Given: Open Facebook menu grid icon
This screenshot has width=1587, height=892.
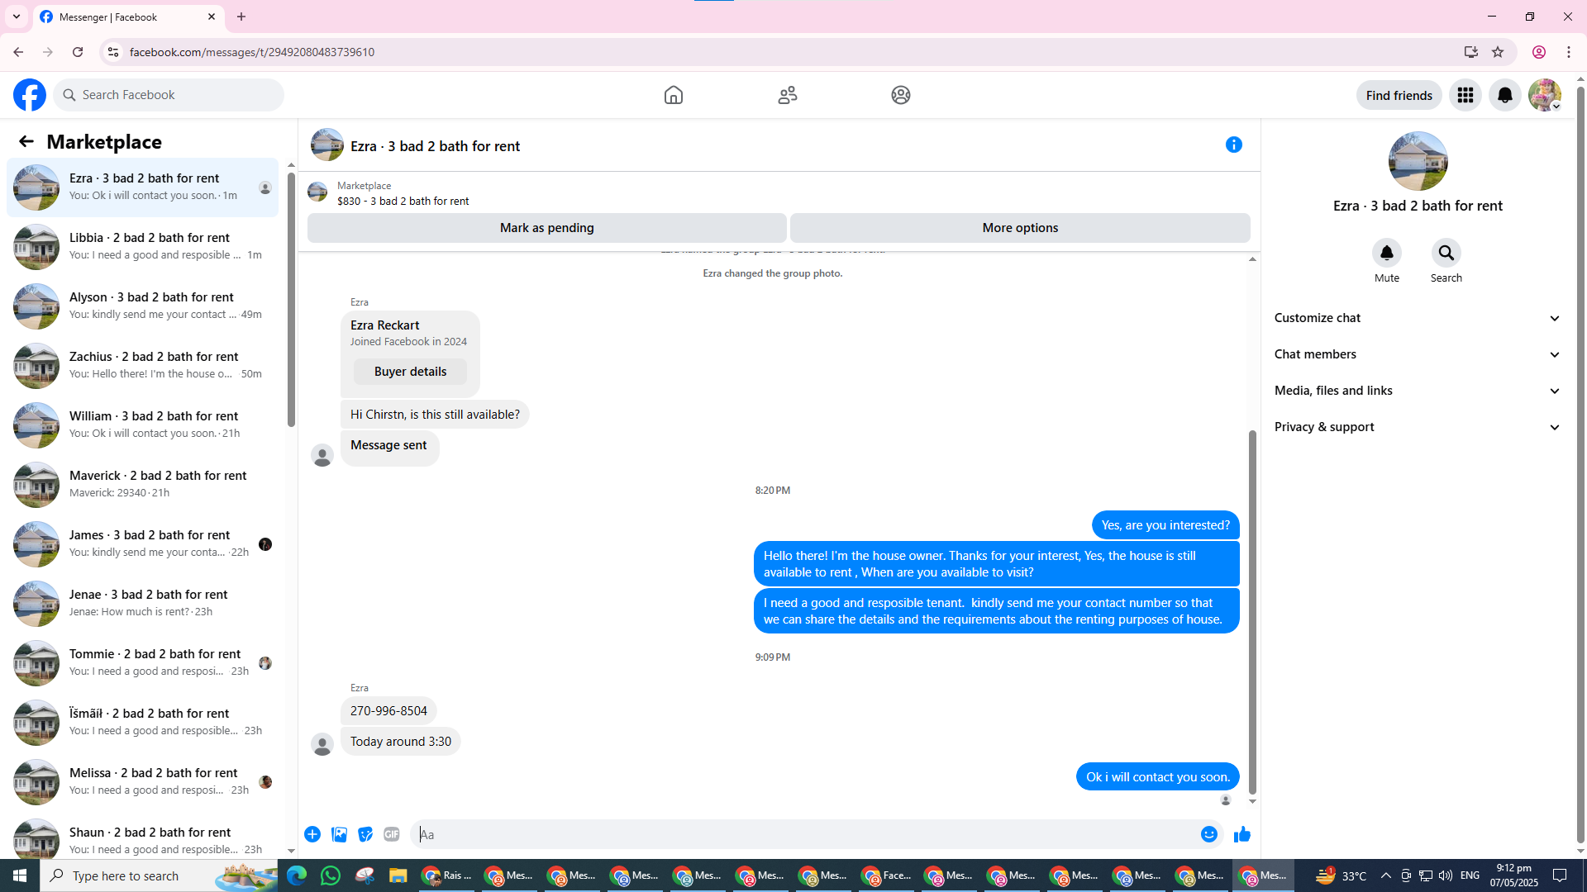Looking at the screenshot, I should [1465, 95].
